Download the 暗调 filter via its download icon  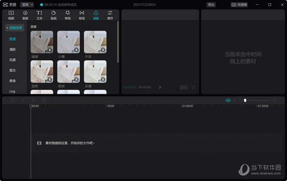[50, 50]
